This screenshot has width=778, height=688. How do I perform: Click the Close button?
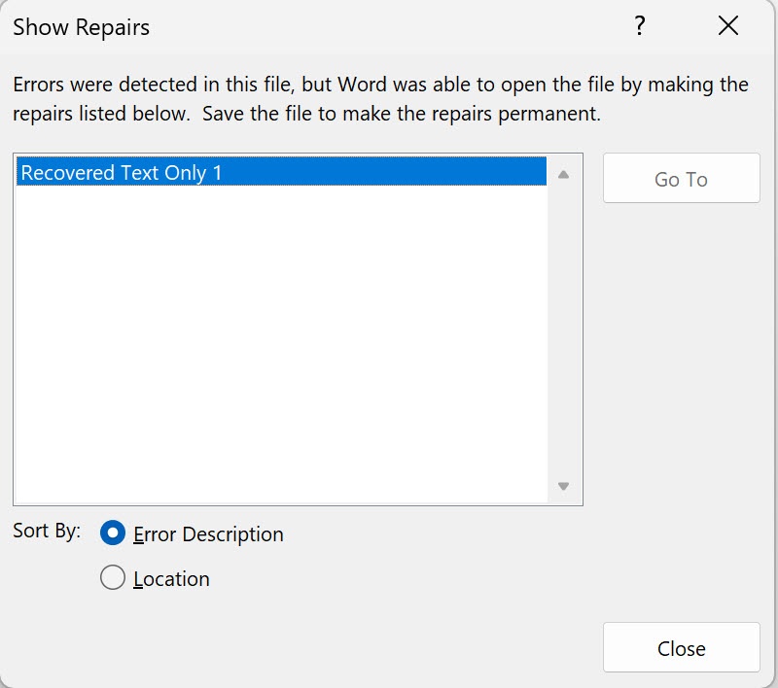pyautogui.click(x=682, y=648)
